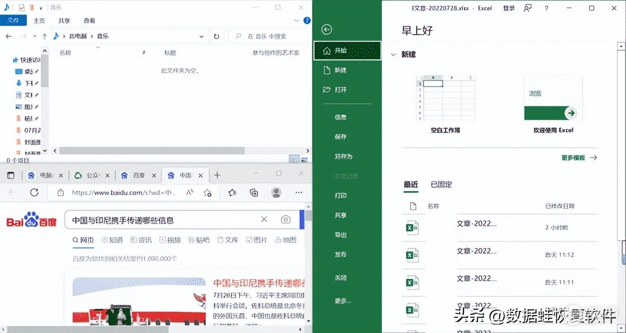Click the Baidu logo
Viewport: 626px width, 333px height.
[31, 220]
